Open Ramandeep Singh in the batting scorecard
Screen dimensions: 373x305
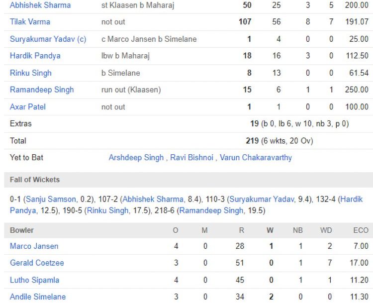coord(42,90)
